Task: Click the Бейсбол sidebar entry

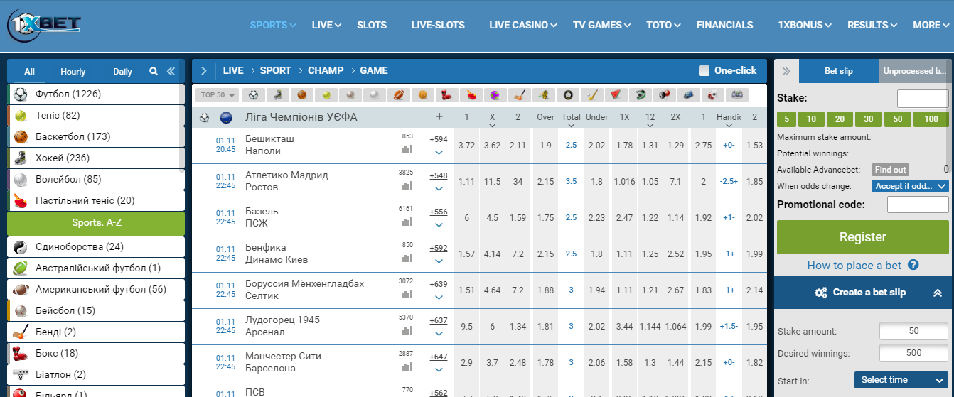Action: pyautogui.click(x=96, y=310)
